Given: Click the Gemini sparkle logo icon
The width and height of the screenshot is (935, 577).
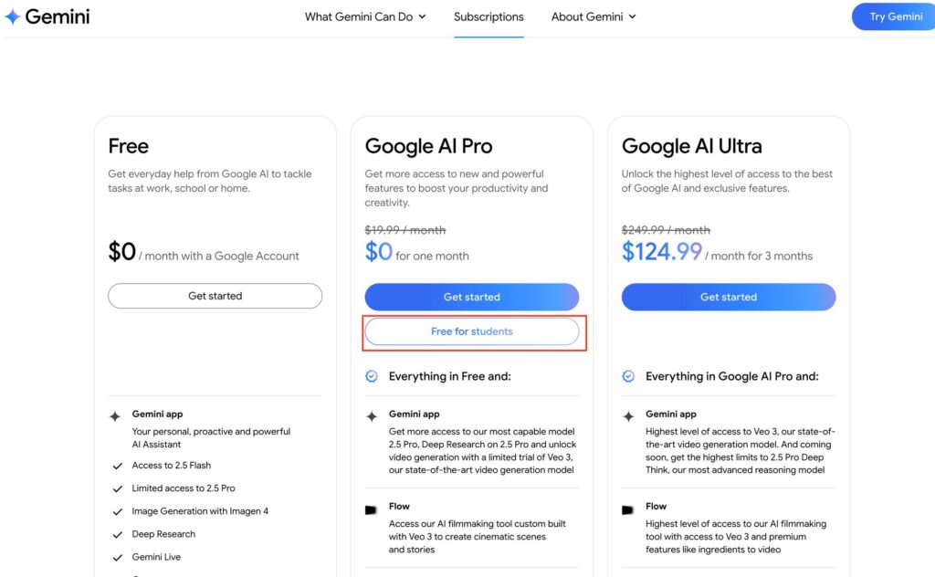Looking at the screenshot, I should [13, 17].
